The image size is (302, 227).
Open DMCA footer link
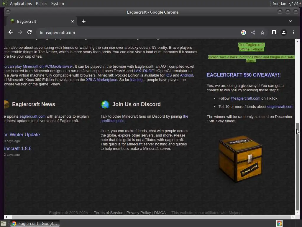pos(160,213)
